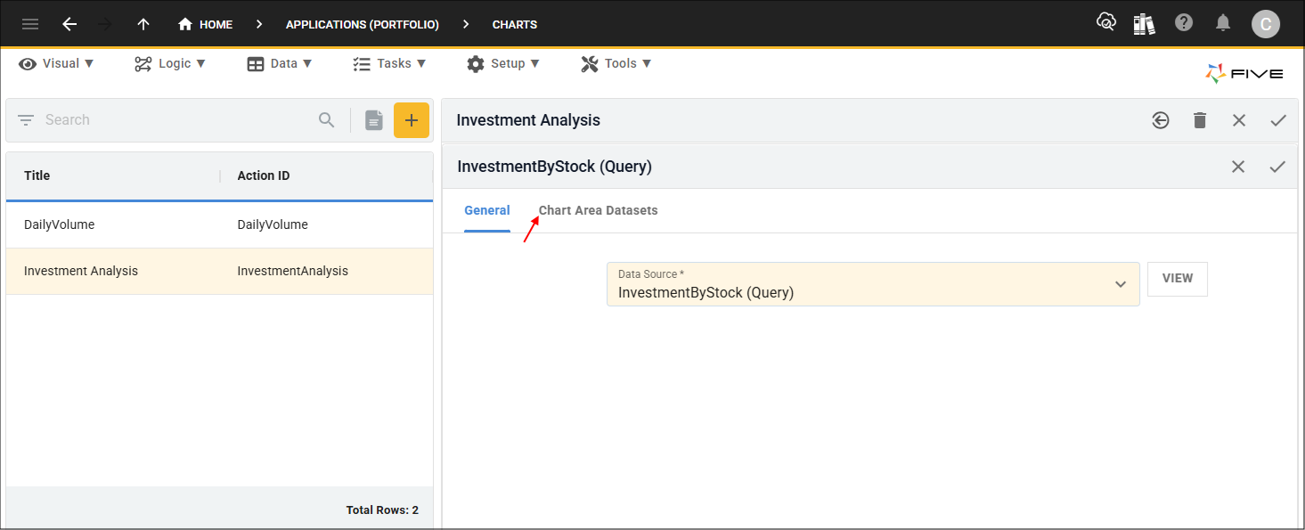Click in the Search field

tap(178, 120)
